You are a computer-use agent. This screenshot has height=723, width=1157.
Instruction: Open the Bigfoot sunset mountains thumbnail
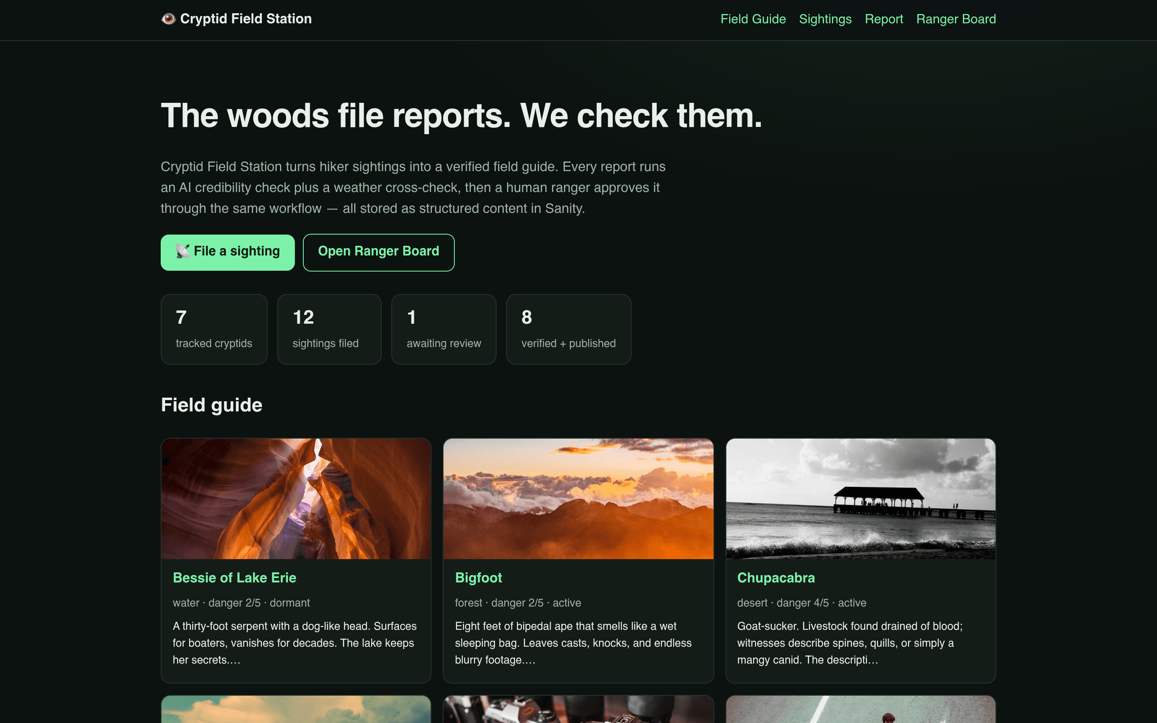[578, 499]
